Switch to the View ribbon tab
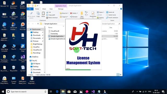 click(x=51, y=9)
